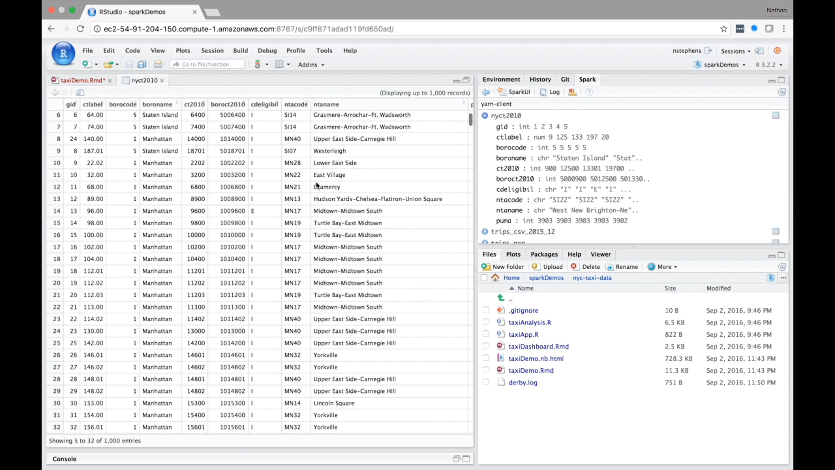
Task: Collapse the nyct2010 table tree
Action: coord(485,116)
